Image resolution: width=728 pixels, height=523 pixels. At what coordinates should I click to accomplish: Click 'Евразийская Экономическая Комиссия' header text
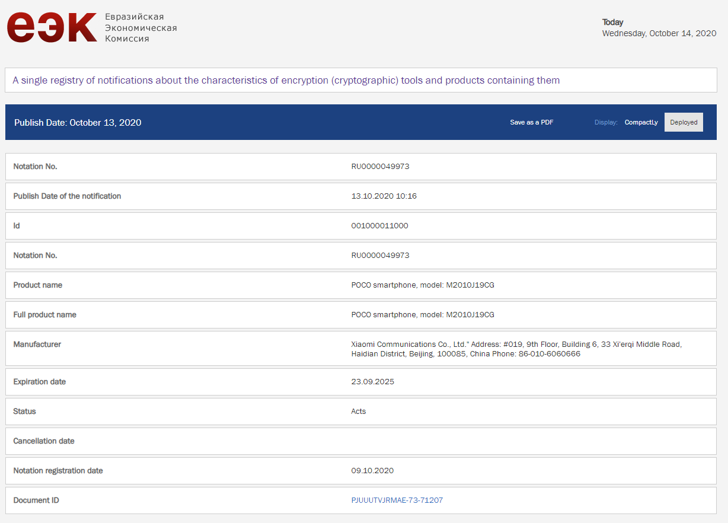click(141, 27)
